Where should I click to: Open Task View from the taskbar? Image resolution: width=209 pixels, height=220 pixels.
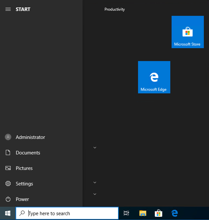[x=126, y=213]
